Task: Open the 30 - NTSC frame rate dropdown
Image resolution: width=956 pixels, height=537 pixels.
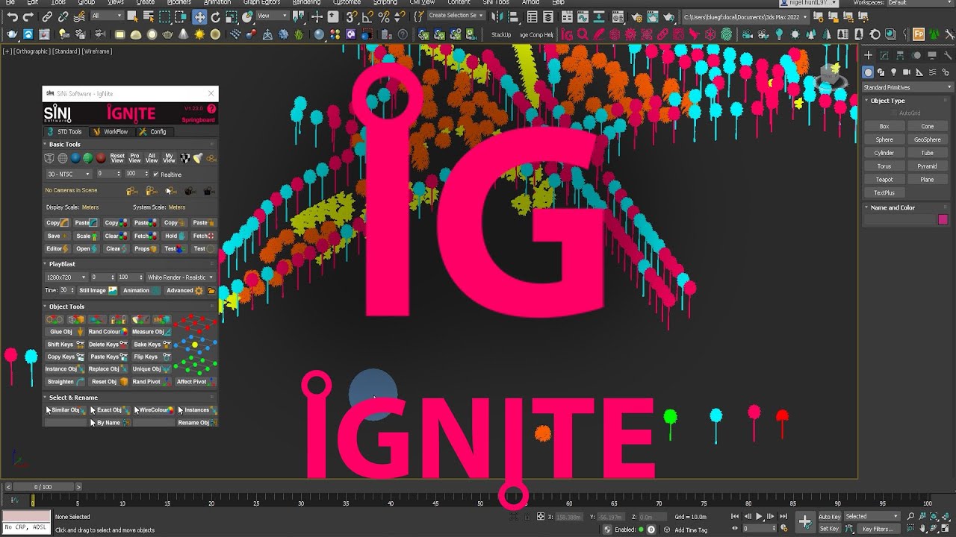Action: [x=68, y=174]
